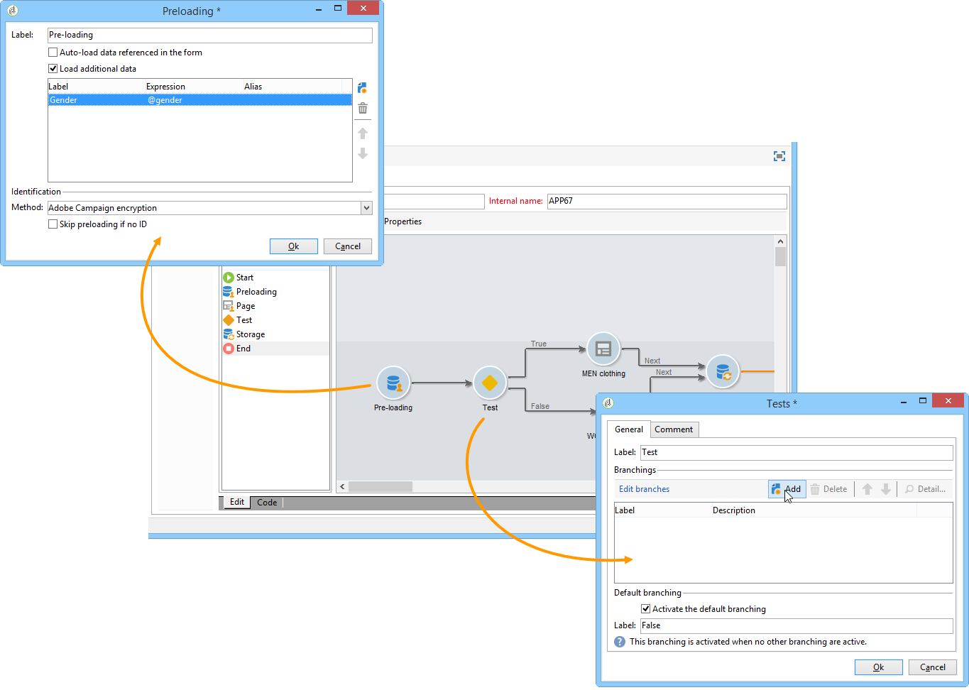Viewport: 969px width, 690px height.
Task: Click the trash delete icon in Preloading dialog
Action: [363, 108]
